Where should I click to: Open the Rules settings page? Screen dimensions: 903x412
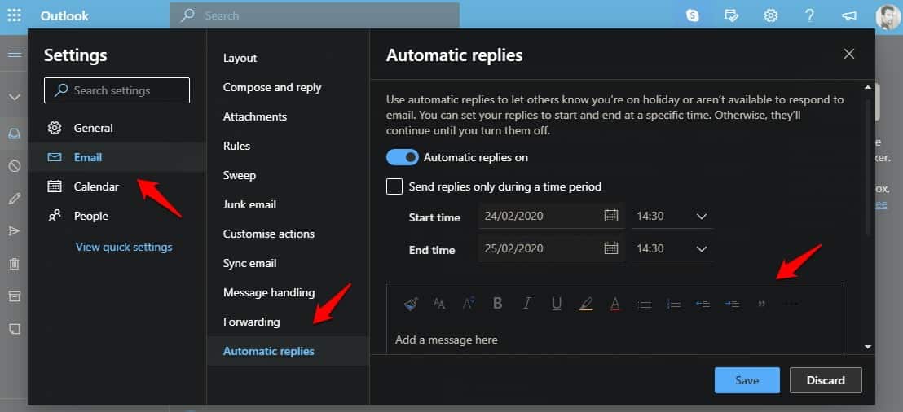pos(288,146)
